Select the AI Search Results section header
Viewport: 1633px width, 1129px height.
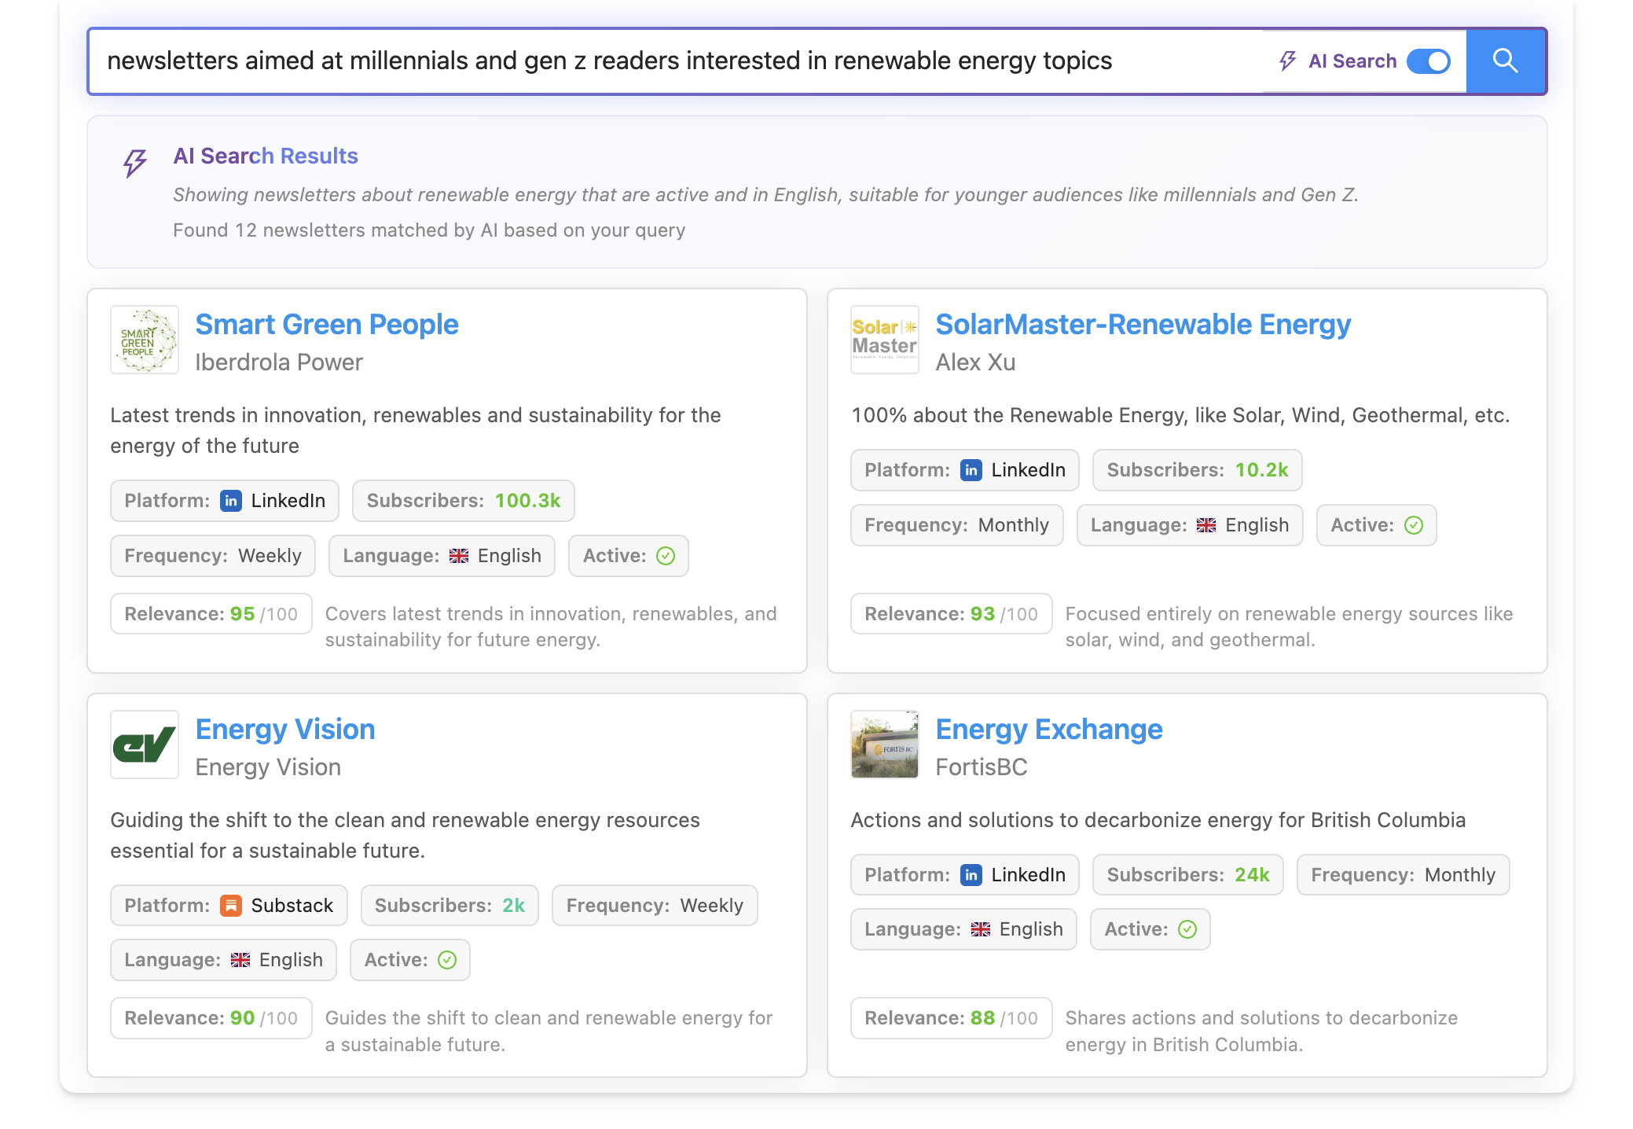tap(266, 156)
